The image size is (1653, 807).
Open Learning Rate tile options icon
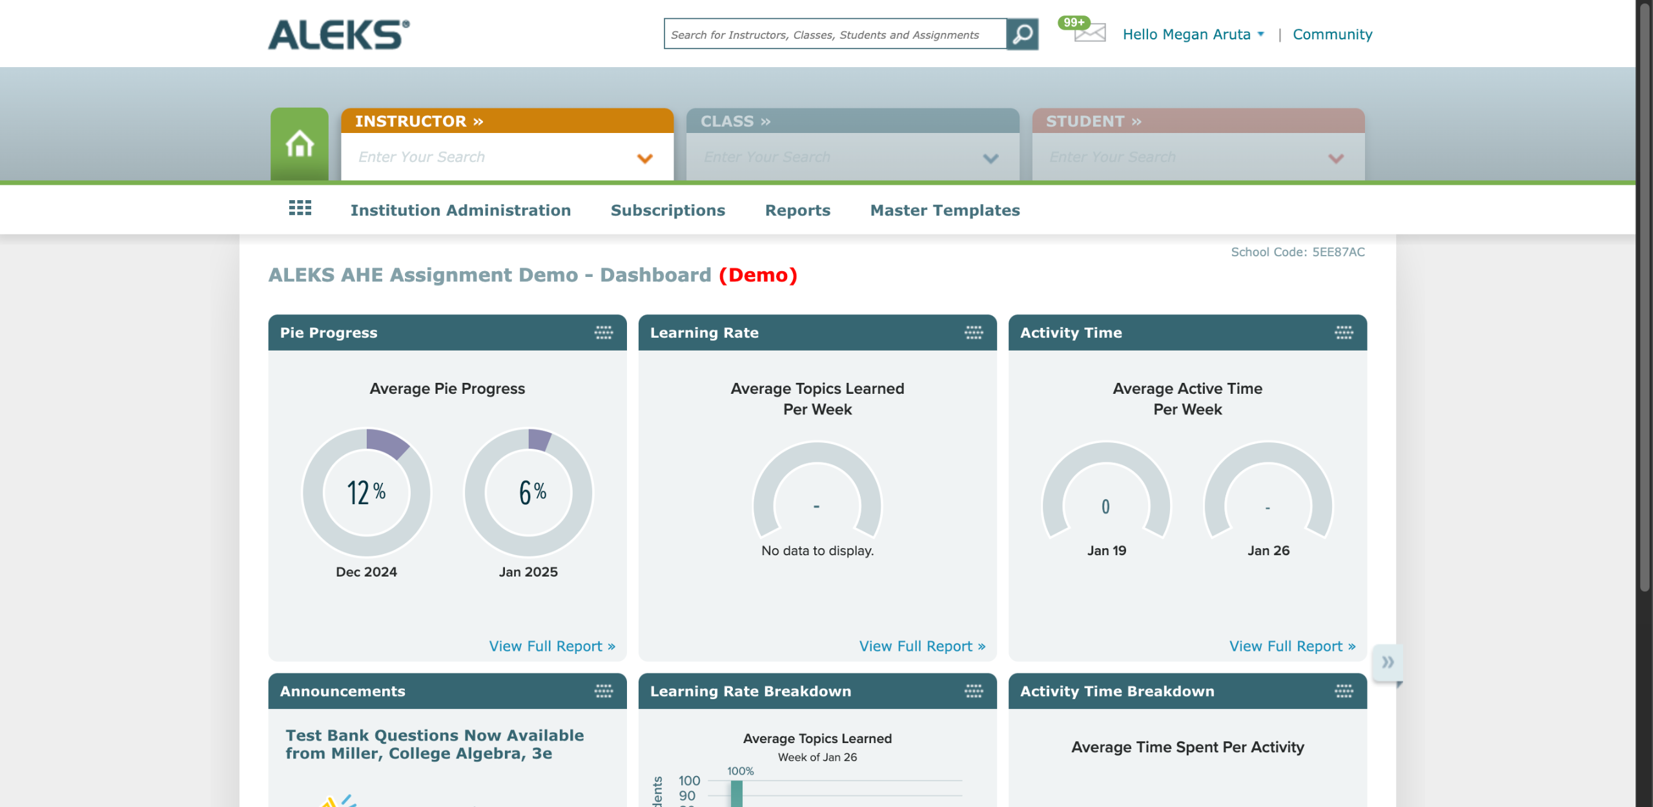(973, 332)
